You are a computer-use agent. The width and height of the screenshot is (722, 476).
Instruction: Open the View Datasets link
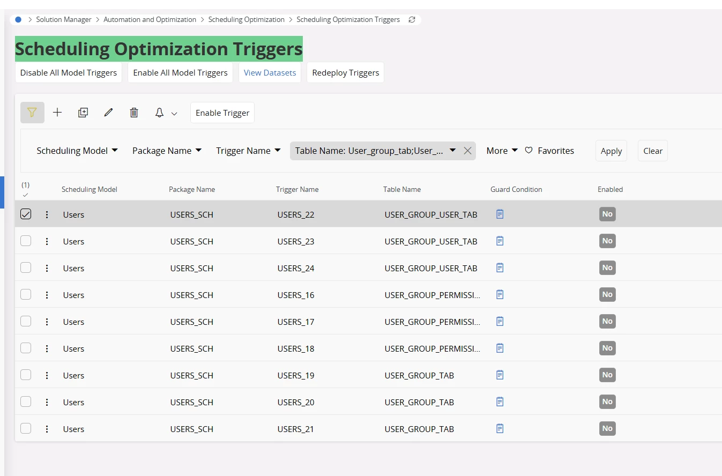270,73
